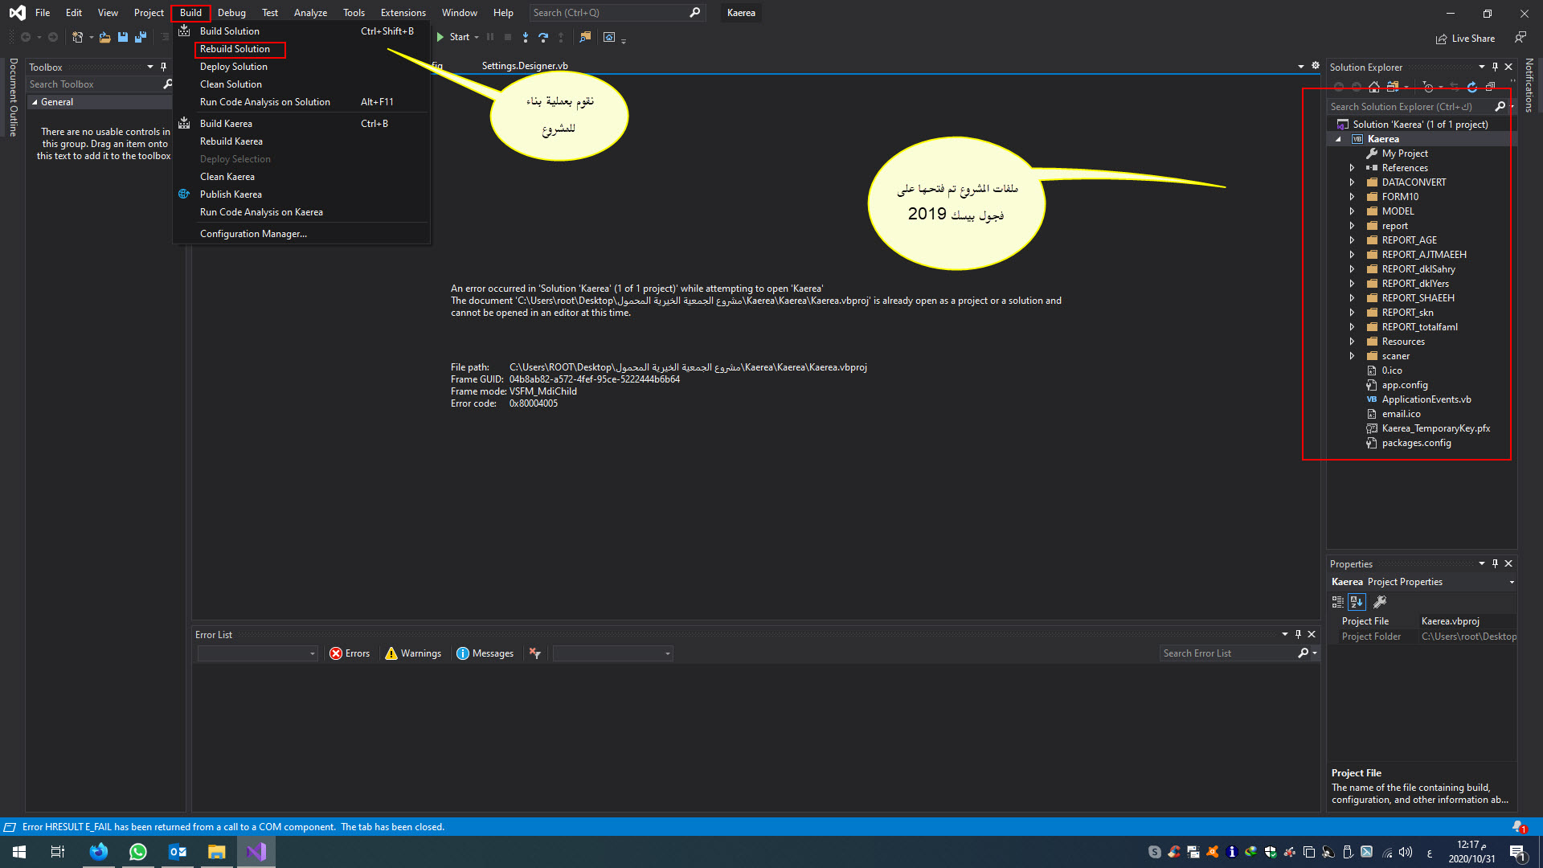1543x868 pixels.
Task: Open File Explorer from the taskbar
Action: tap(217, 852)
